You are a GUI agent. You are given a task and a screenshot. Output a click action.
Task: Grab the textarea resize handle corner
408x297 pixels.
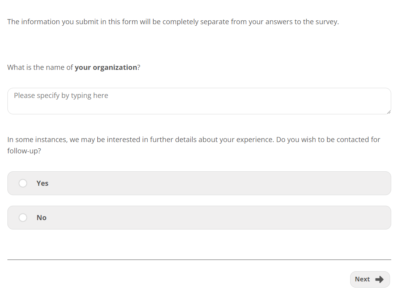pos(388,112)
